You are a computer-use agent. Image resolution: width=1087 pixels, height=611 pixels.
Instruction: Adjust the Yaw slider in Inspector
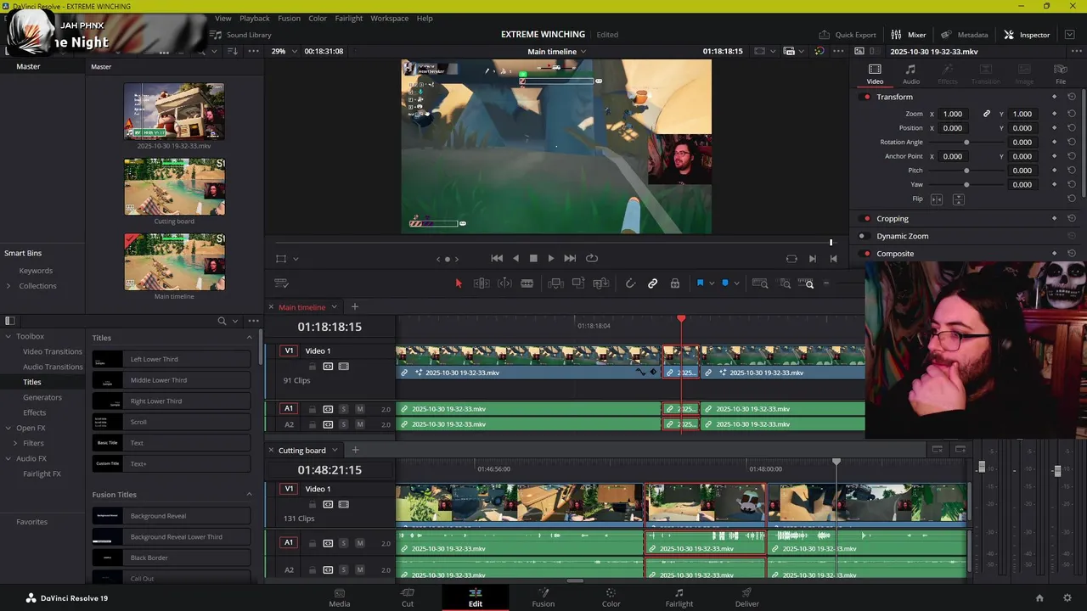tap(966, 184)
